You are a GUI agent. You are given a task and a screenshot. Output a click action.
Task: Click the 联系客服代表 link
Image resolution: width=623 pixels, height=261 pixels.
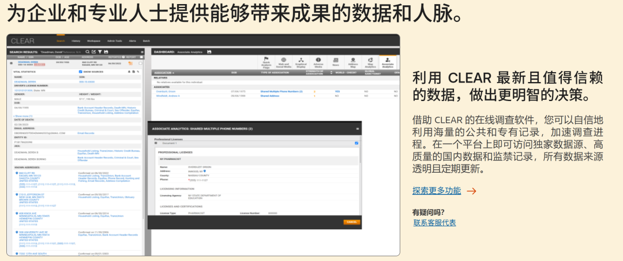434,222
